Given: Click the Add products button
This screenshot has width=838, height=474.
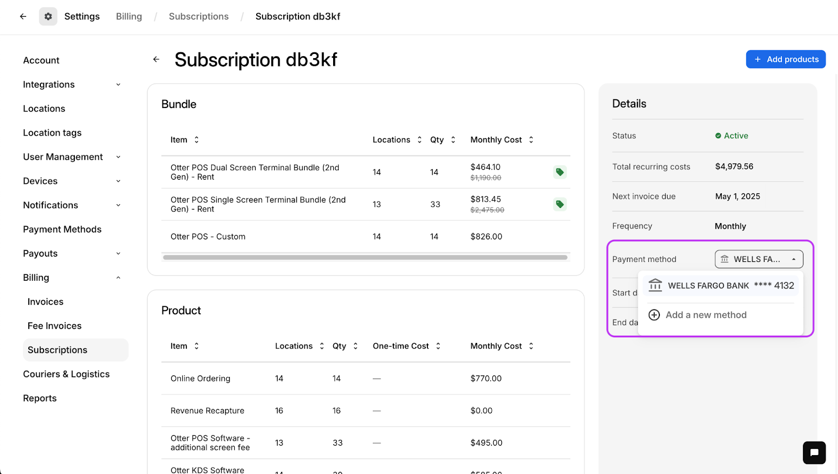Looking at the screenshot, I should (786, 59).
